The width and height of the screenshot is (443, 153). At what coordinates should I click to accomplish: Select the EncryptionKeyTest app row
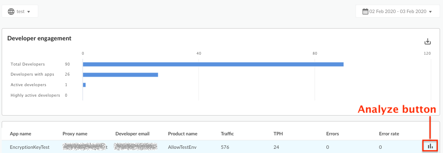(220, 147)
